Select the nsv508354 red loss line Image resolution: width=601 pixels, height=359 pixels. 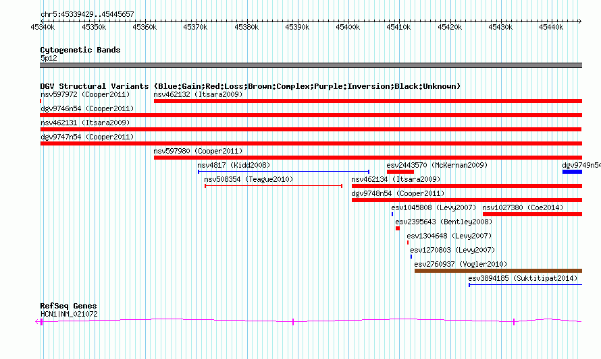coord(273,186)
